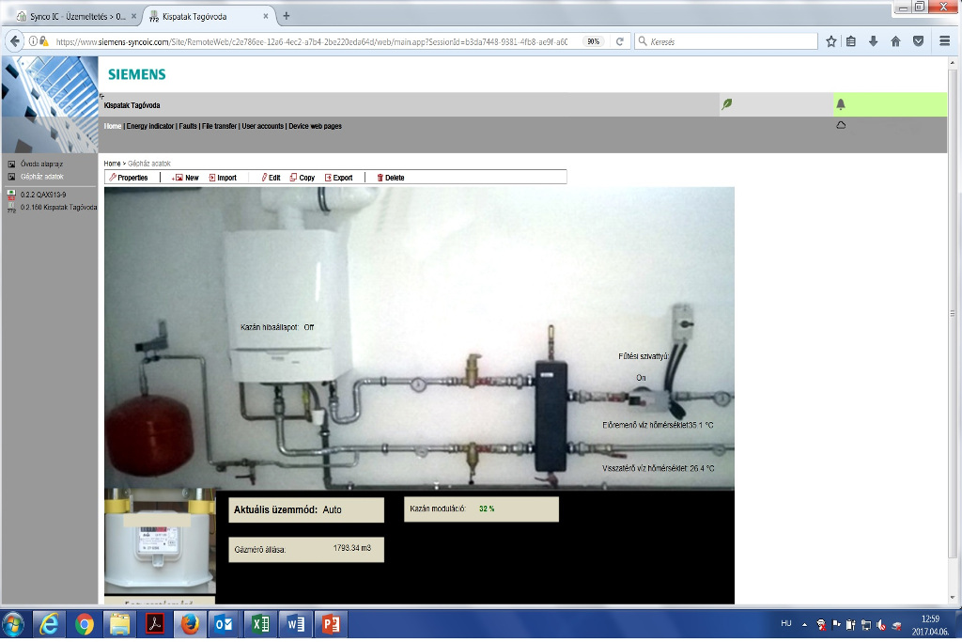Click the Properties toolbar button

coord(129,178)
